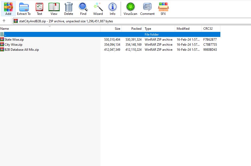Viewport: 251px width, 166px height.
Task: Select B2B Database All Mix.zip
Action: (22, 50)
